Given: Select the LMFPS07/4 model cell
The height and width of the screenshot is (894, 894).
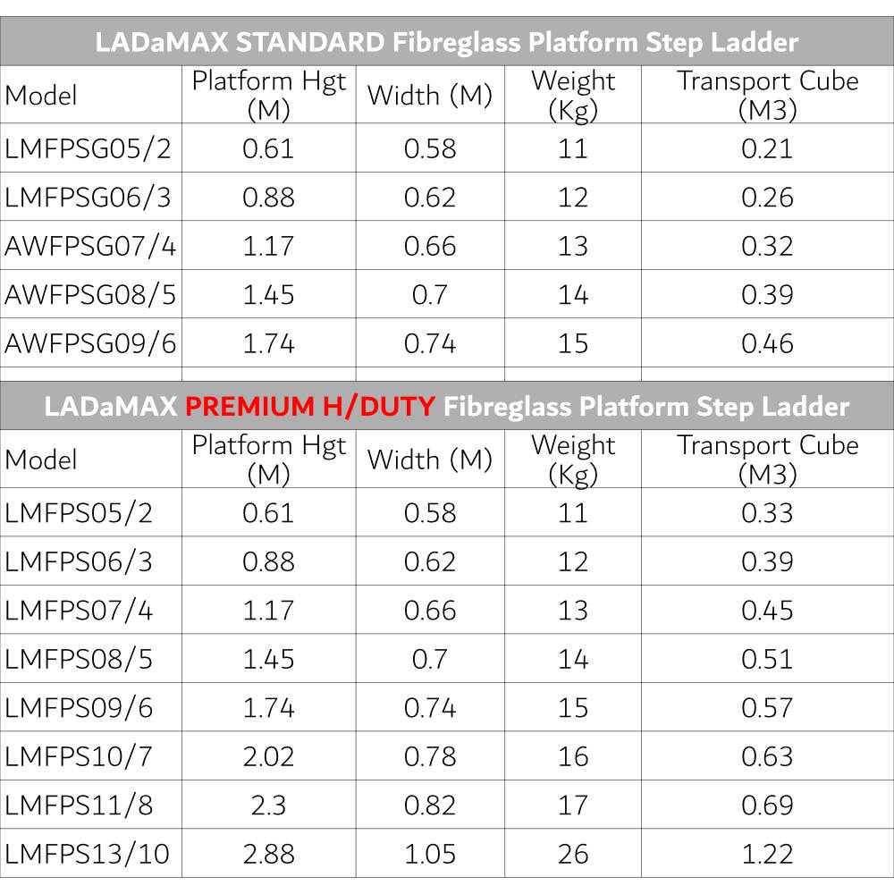Looking at the screenshot, I should 79,611.
